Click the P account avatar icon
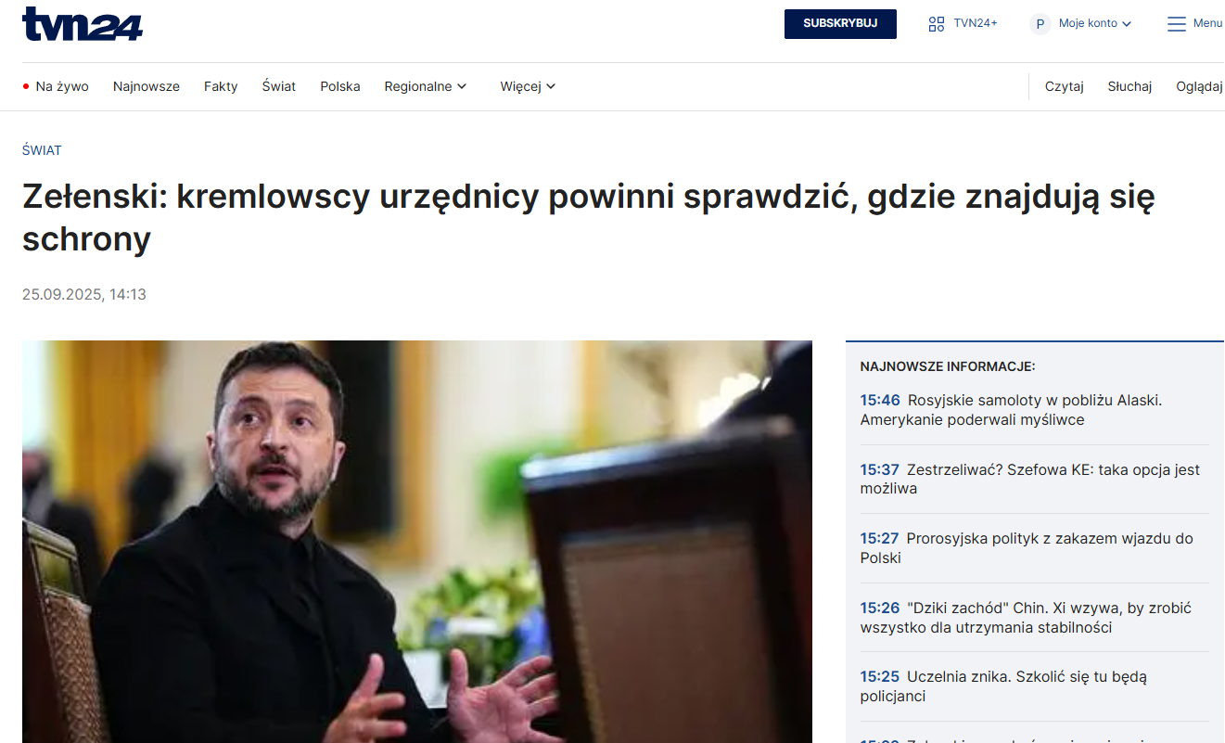The height and width of the screenshot is (743, 1225). (1040, 24)
